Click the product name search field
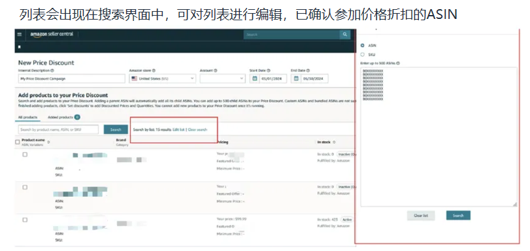 58,129
